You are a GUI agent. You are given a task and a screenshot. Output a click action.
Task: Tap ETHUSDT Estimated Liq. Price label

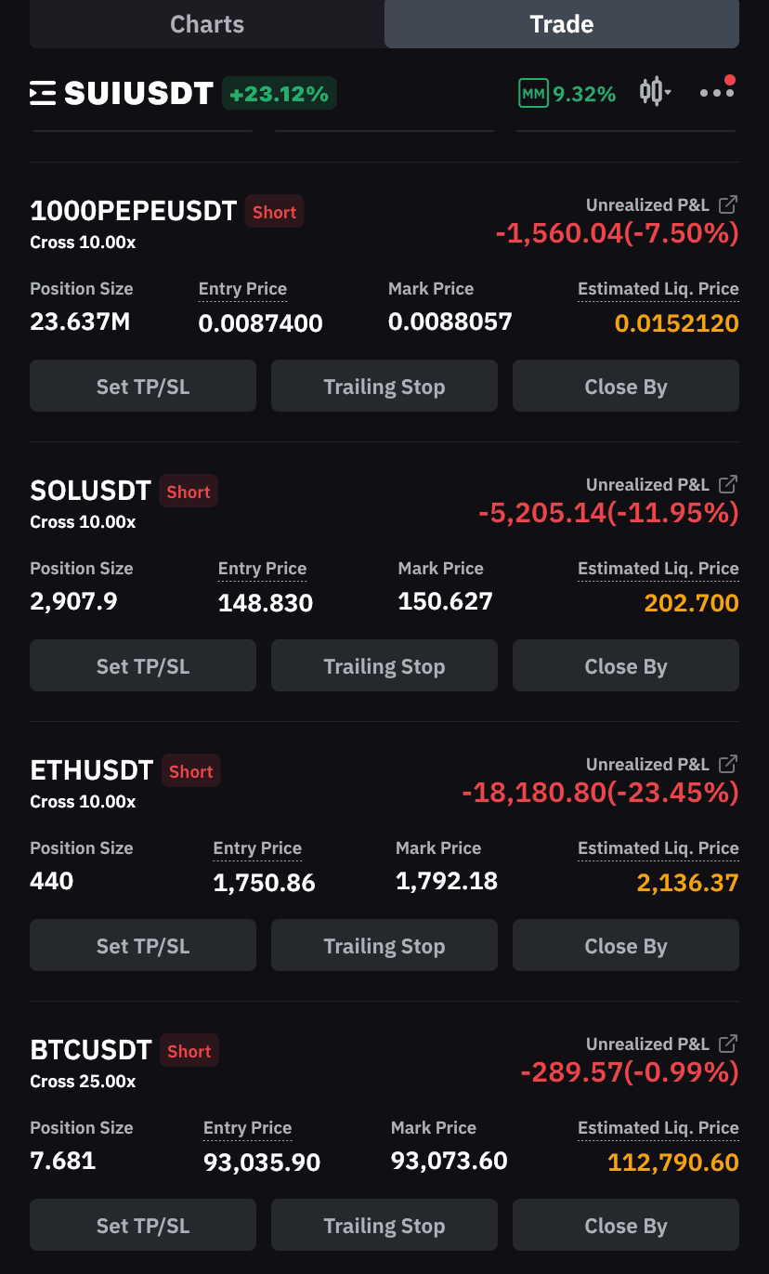(x=658, y=848)
